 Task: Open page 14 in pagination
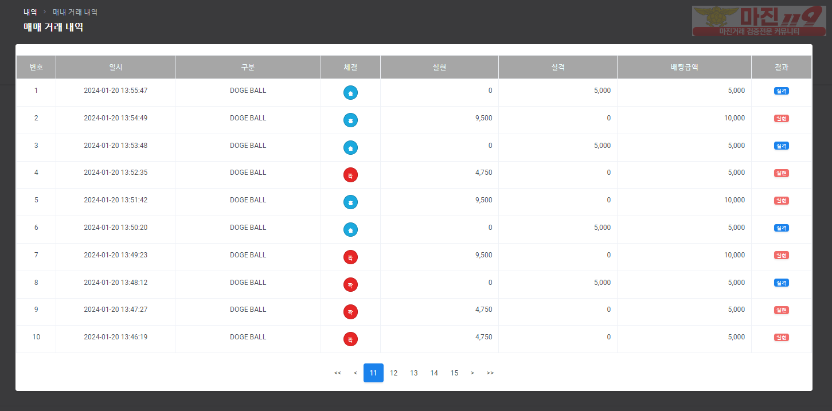[434, 373]
